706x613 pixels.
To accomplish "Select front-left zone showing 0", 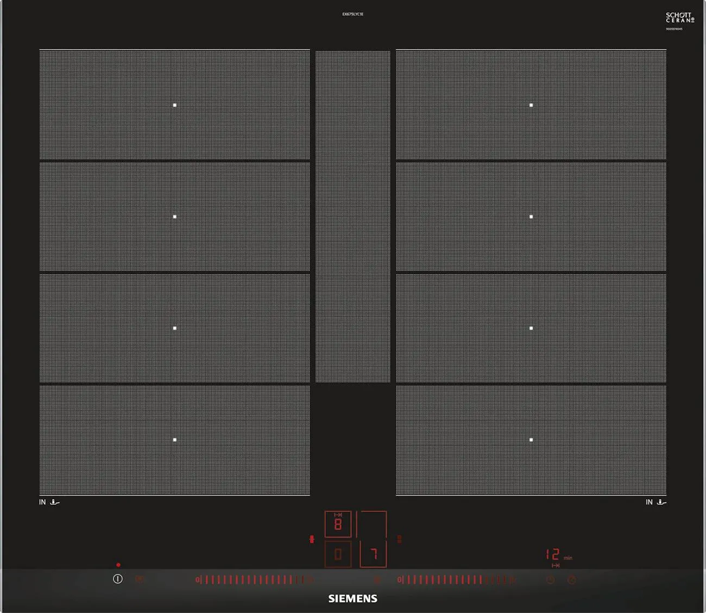I will (338, 554).
